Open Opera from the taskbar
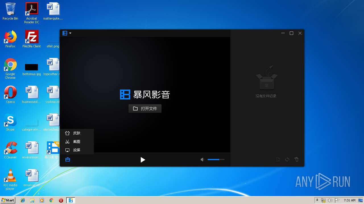Viewport: 364px width, 204px height. tap(61, 200)
